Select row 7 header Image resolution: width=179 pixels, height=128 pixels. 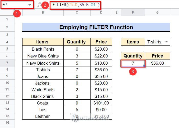point(7,63)
